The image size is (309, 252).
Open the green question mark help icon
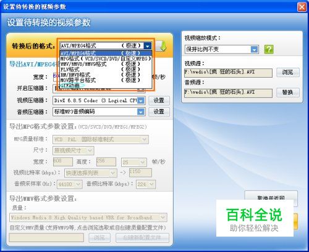pyautogui.click(x=269, y=49)
